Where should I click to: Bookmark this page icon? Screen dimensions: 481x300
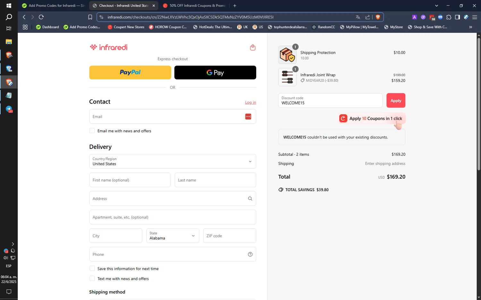coord(90,17)
